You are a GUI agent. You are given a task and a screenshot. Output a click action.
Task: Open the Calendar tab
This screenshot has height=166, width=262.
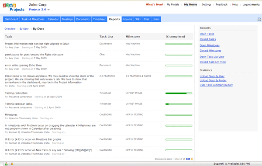click(x=53, y=19)
